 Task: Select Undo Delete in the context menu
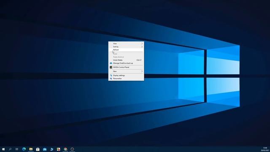click(126, 60)
